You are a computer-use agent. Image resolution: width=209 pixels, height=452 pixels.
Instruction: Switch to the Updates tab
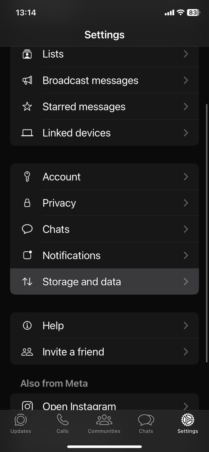coord(21,423)
